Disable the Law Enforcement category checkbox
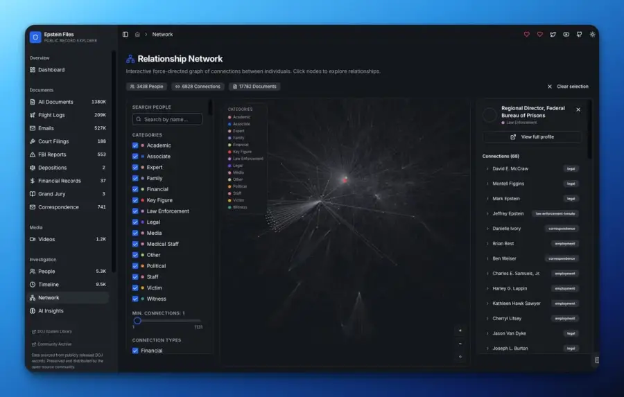The height and width of the screenshot is (397, 624). pyautogui.click(x=135, y=211)
